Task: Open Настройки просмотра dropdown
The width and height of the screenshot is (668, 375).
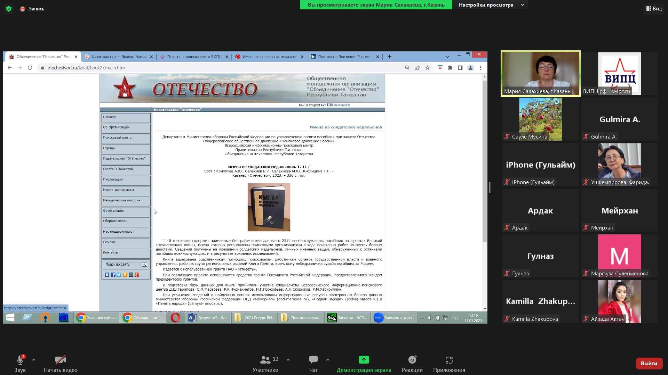Action: pos(491,5)
